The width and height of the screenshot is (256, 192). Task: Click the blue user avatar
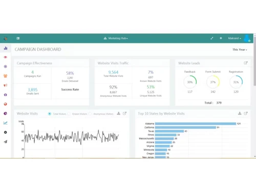[x=247, y=38]
